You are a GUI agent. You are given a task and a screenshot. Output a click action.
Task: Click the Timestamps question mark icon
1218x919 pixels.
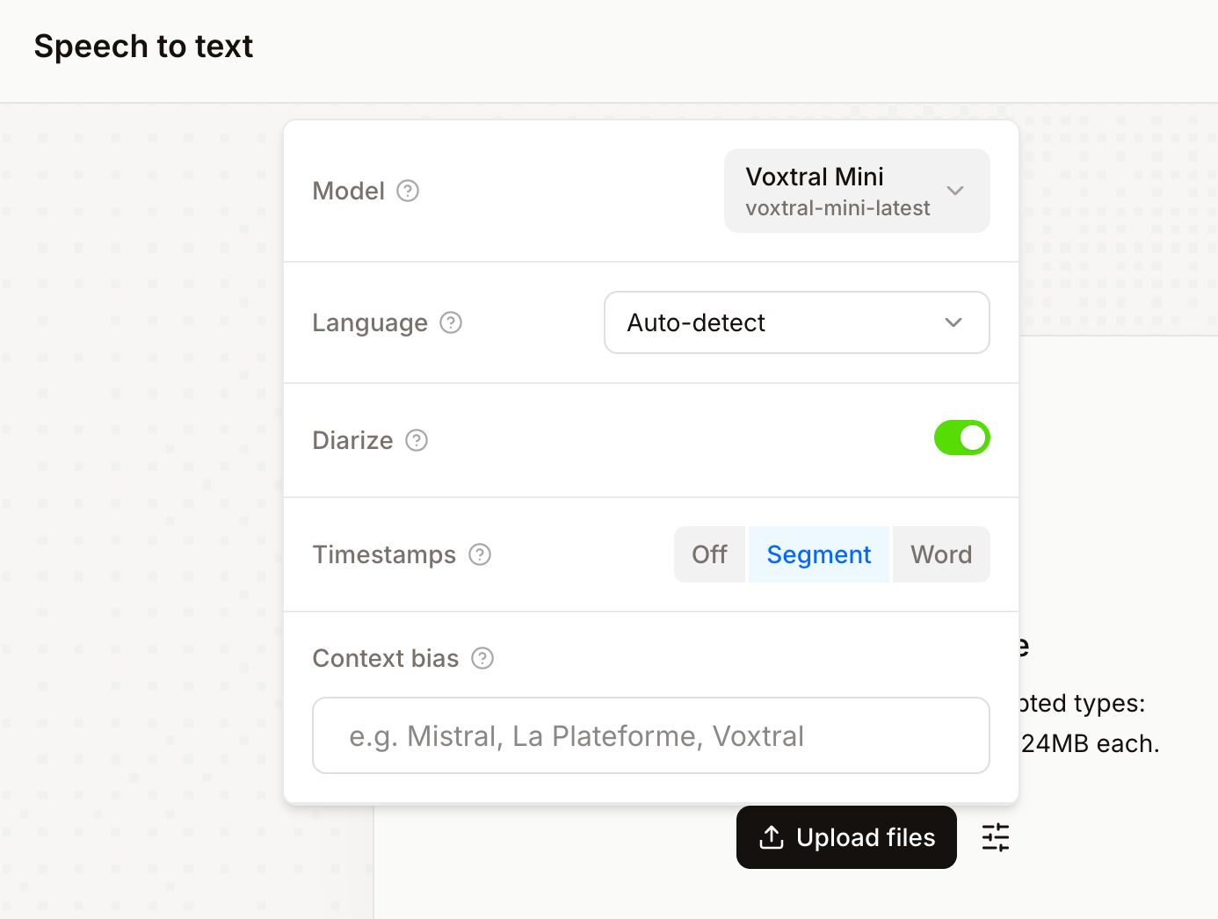tap(480, 554)
